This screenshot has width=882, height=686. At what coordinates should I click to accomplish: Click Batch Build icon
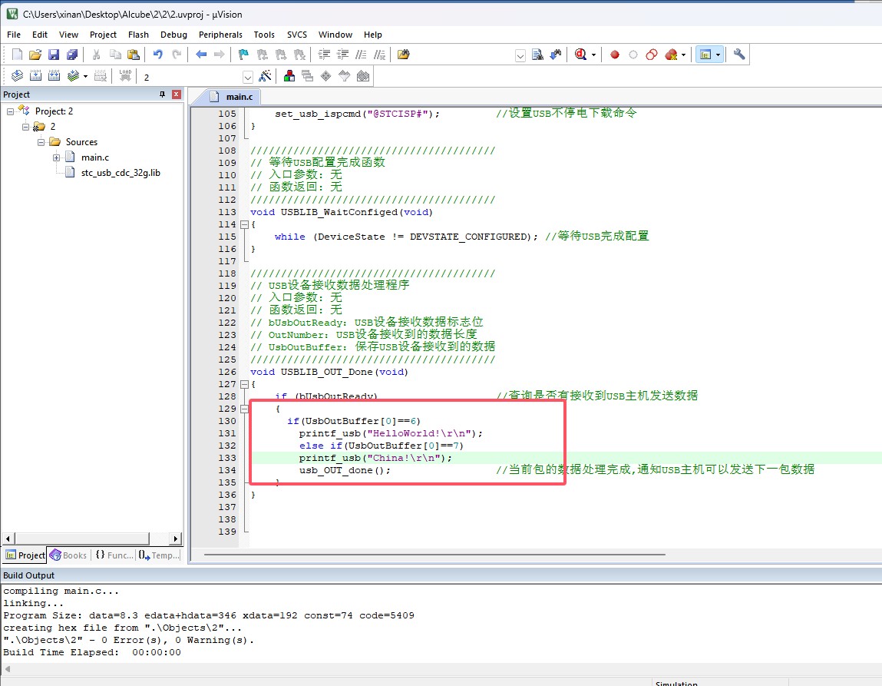click(x=73, y=76)
